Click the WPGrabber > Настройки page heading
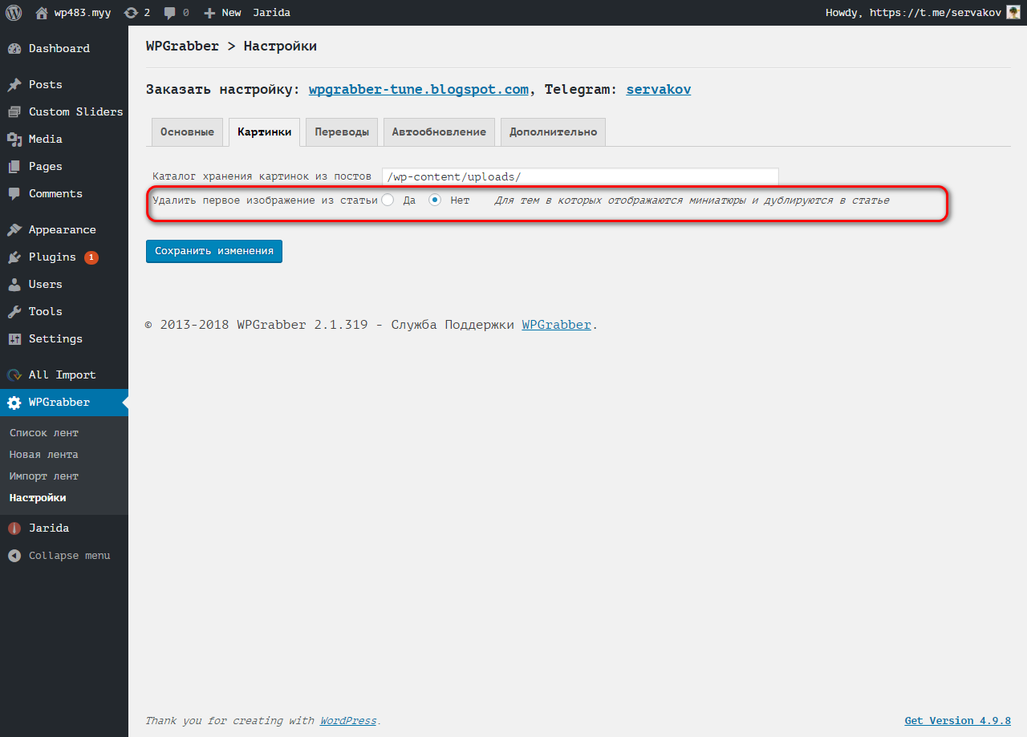Viewport: 1027px width, 737px height. (231, 47)
